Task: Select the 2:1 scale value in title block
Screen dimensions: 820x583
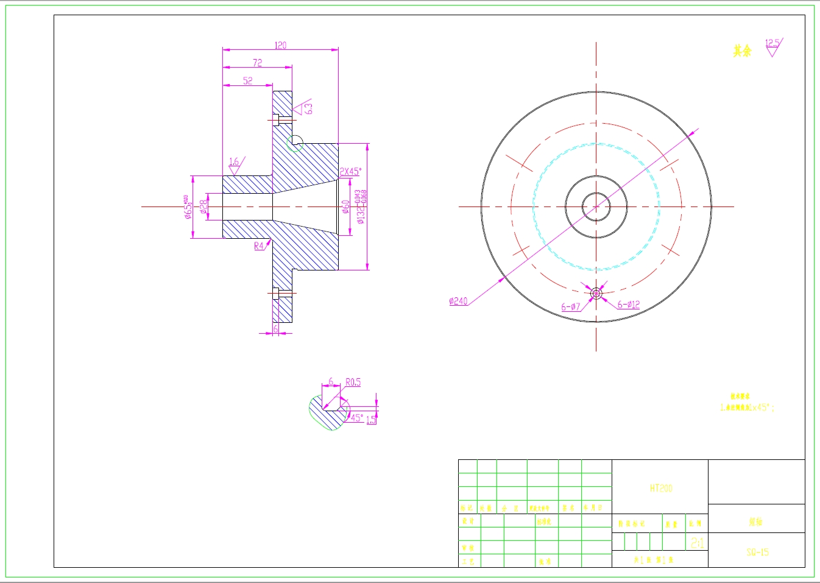Action: [696, 542]
